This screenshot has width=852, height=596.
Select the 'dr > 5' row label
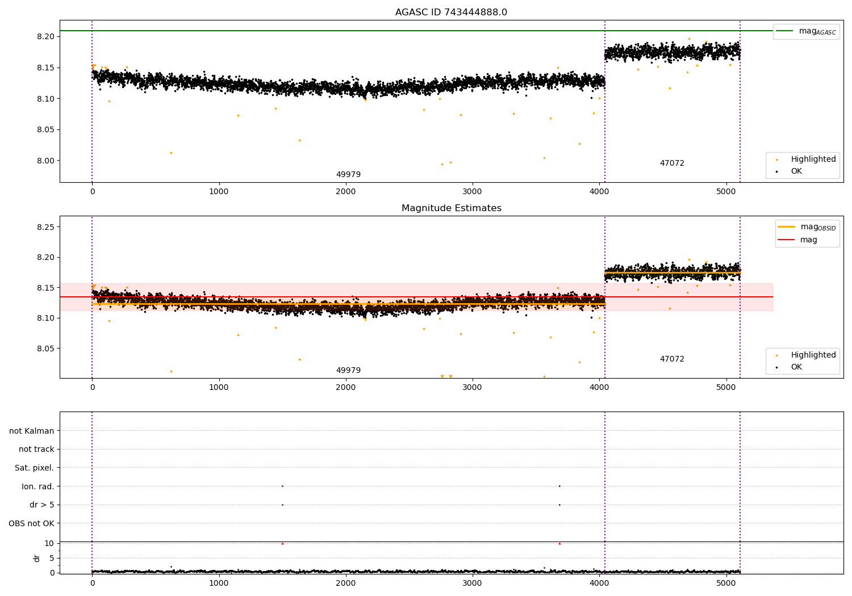tap(42, 505)
